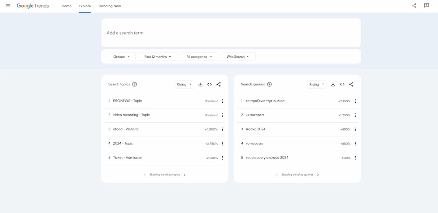Open the three-dot menu for PRONEWS - Topic
Viewport: 438px width, 213px height.
pos(222,101)
